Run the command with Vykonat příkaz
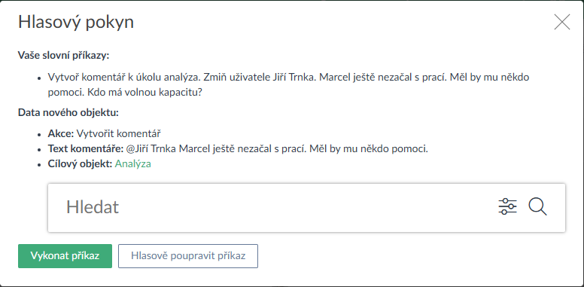This screenshot has width=584, height=287. coord(65,256)
